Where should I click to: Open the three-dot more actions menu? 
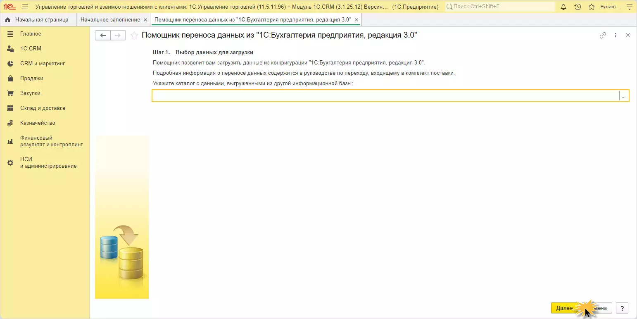tap(616, 36)
